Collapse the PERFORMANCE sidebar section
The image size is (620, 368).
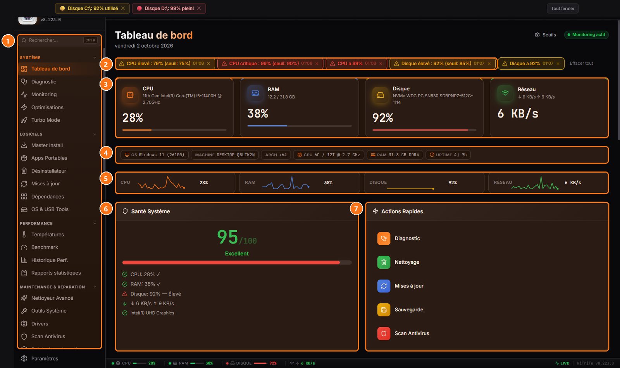point(95,223)
